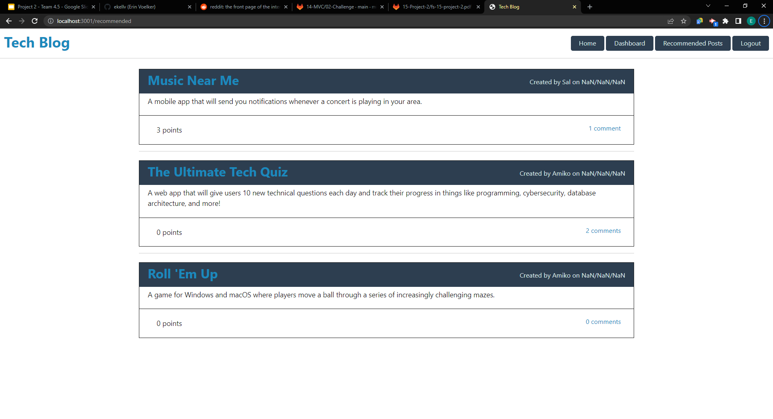Viewport: 773px width, 419px height.
Task: Open the 1 comment link on Music Near Me
Action: tap(604, 128)
